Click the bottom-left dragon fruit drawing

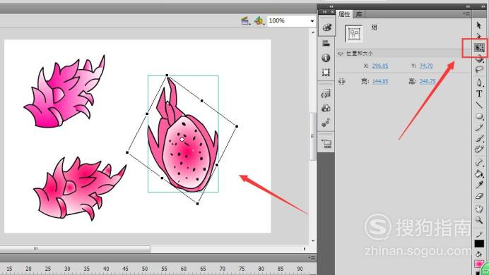[80, 188]
